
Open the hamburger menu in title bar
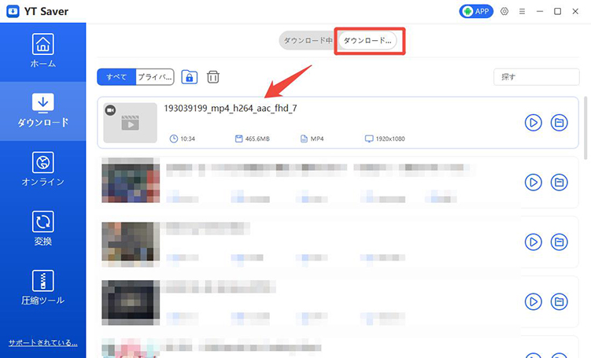[x=522, y=11]
